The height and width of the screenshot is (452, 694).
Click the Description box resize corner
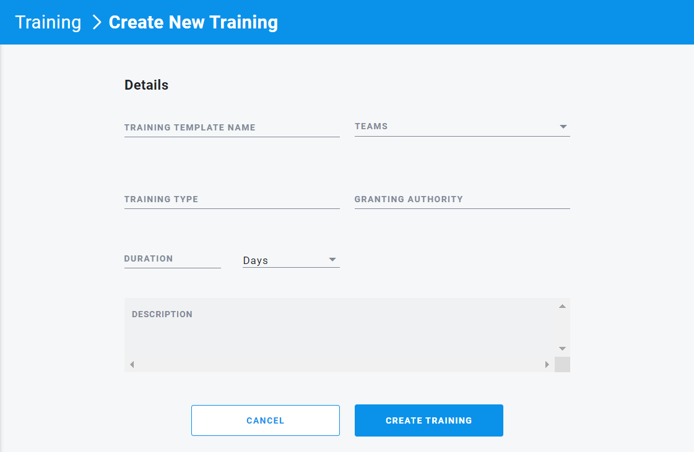562,364
